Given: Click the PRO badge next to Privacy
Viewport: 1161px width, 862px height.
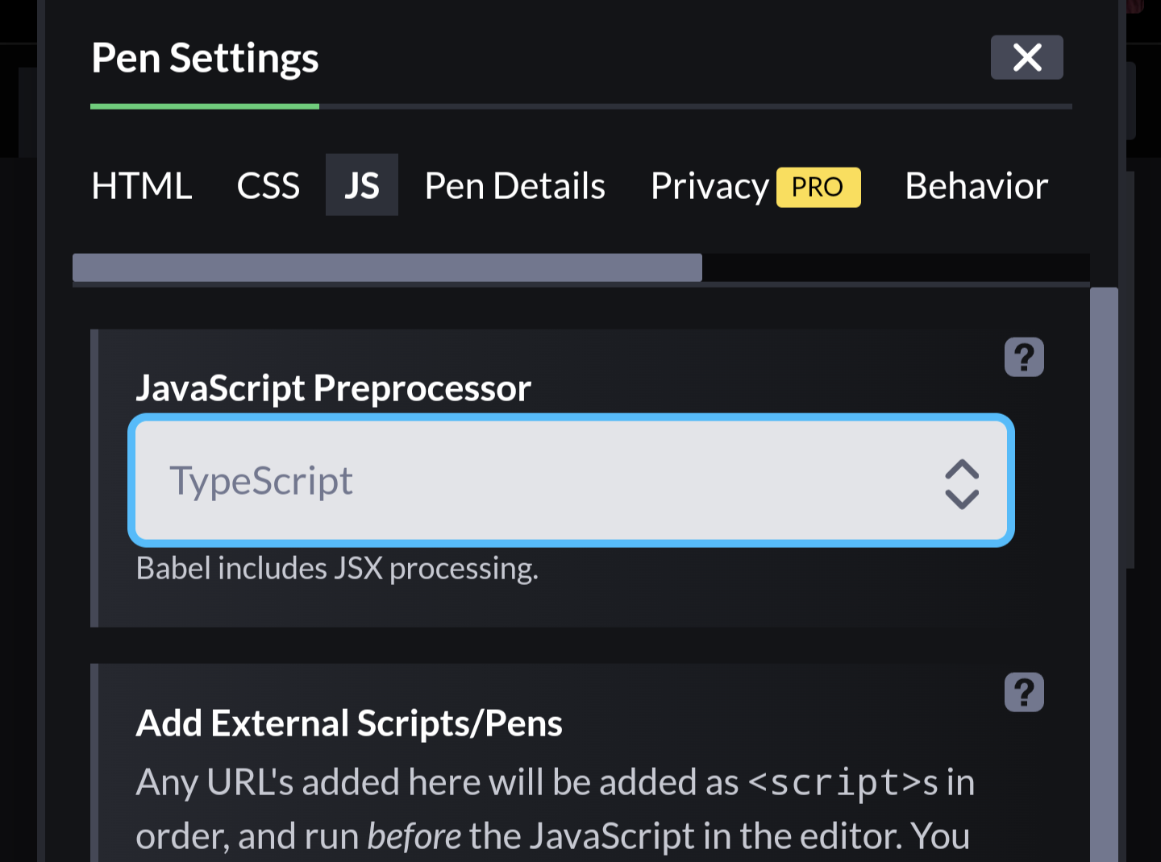Looking at the screenshot, I should click(x=818, y=187).
